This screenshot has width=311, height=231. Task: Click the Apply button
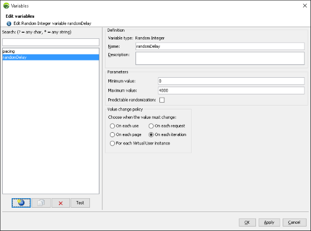tap(269, 223)
